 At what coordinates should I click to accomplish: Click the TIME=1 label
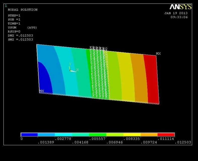pos(14,23)
